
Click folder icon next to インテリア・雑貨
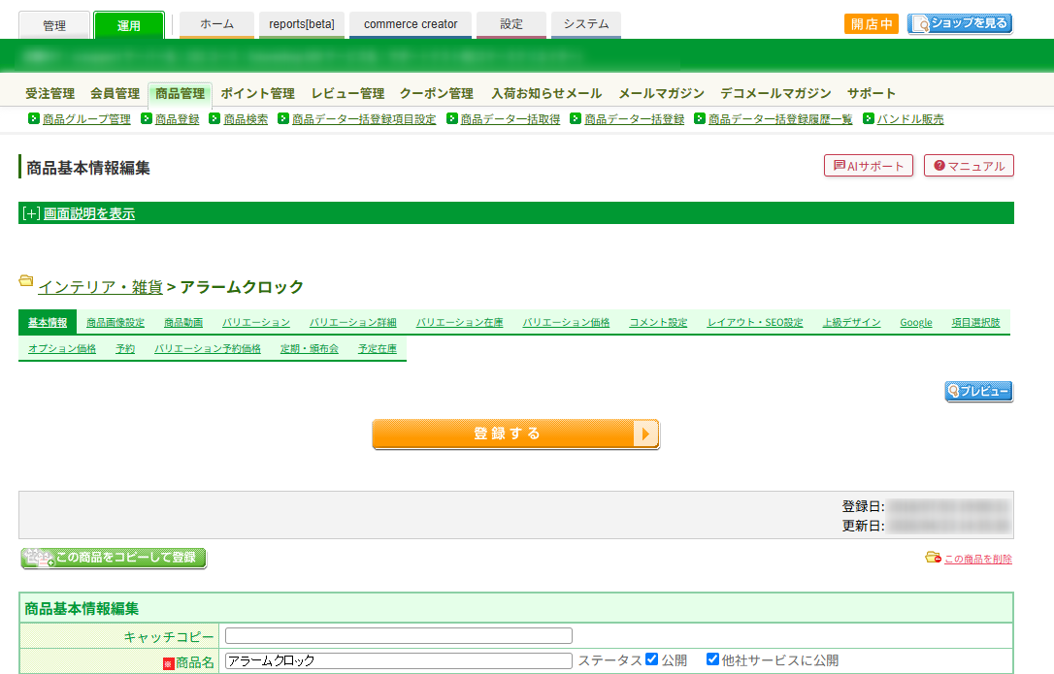[x=26, y=281]
